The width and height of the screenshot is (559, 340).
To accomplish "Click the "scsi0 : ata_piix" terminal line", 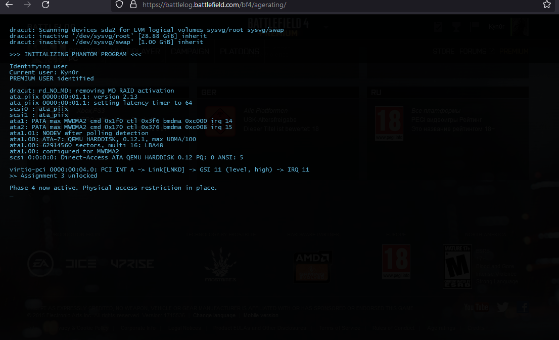I will pyautogui.click(x=38, y=109).
